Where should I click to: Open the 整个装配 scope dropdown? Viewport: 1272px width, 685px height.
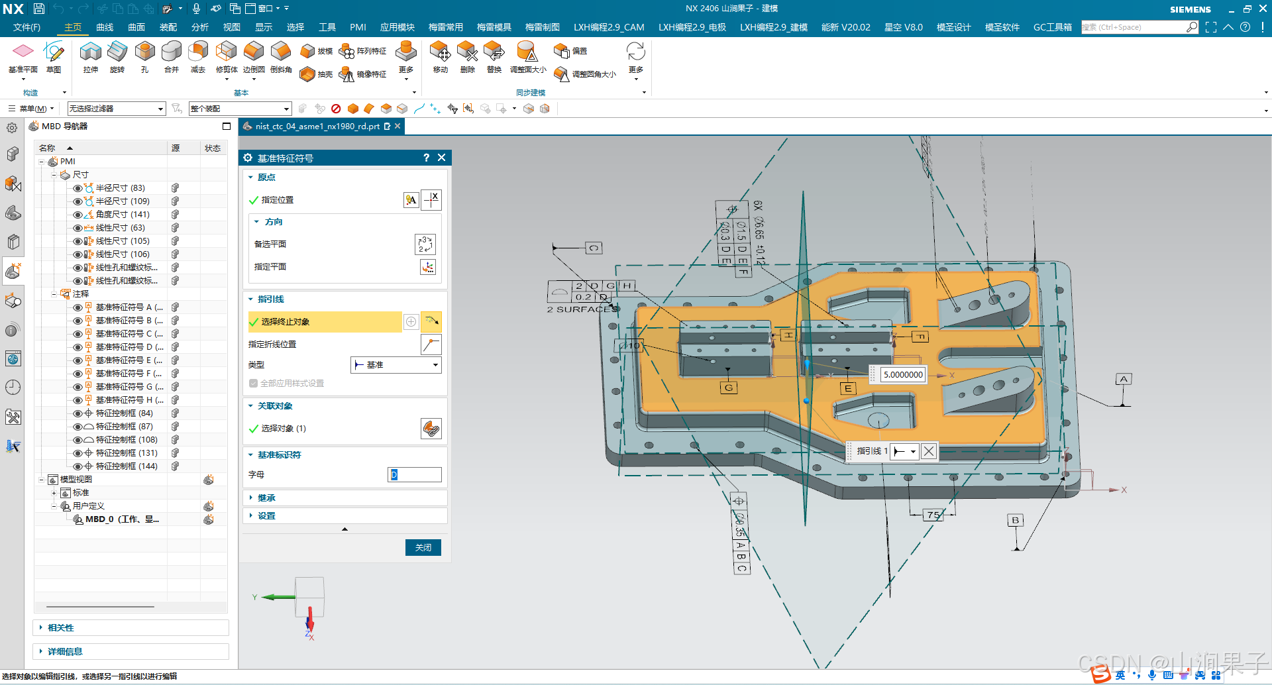click(x=240, y=109)
